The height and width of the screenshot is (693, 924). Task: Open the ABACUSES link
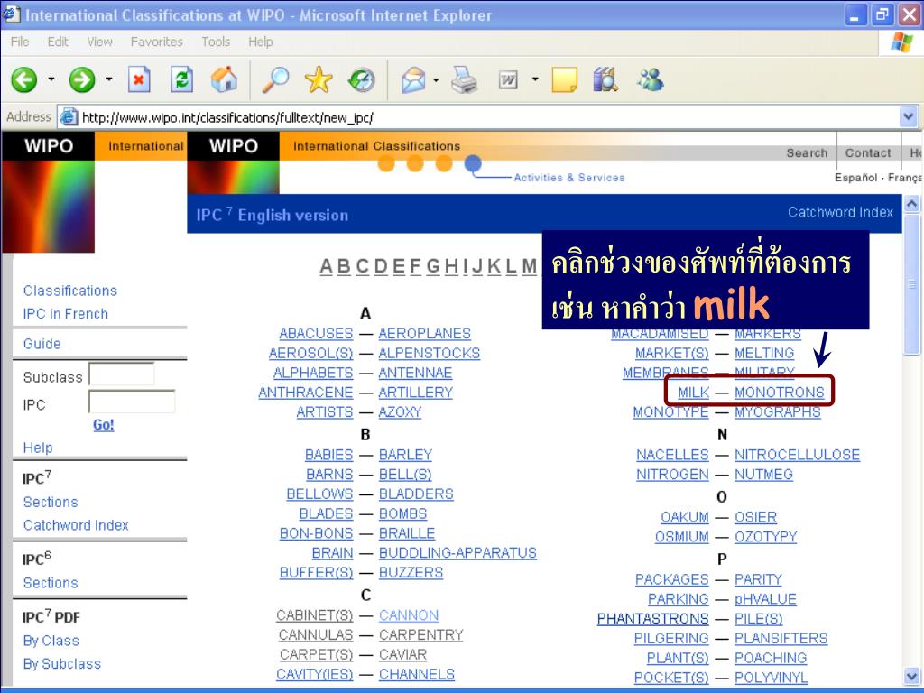[316, 334]
